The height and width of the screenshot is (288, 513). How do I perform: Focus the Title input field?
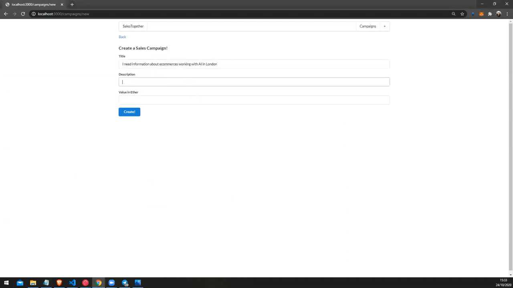coord(254,64)
